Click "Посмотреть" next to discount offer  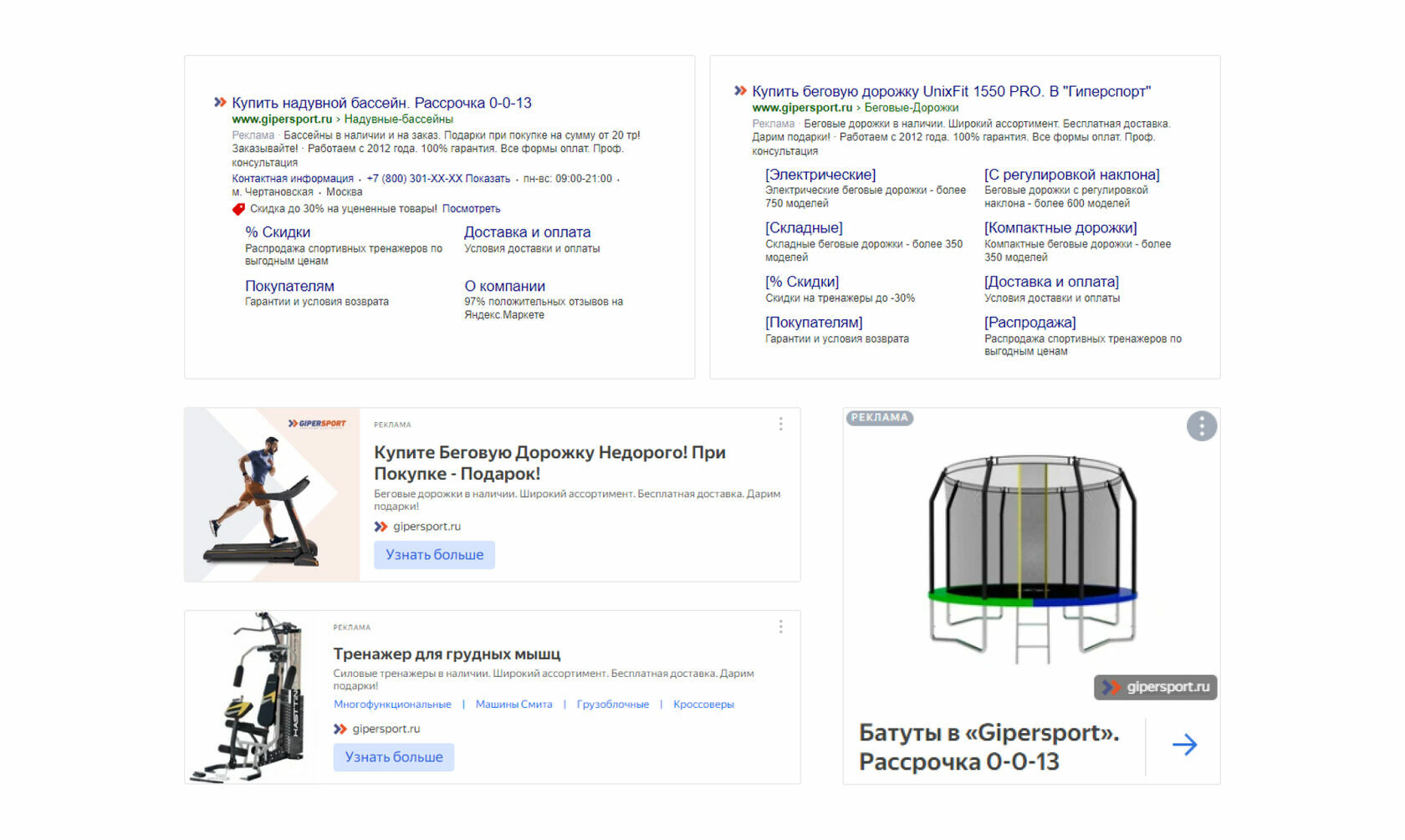point(471,209)
